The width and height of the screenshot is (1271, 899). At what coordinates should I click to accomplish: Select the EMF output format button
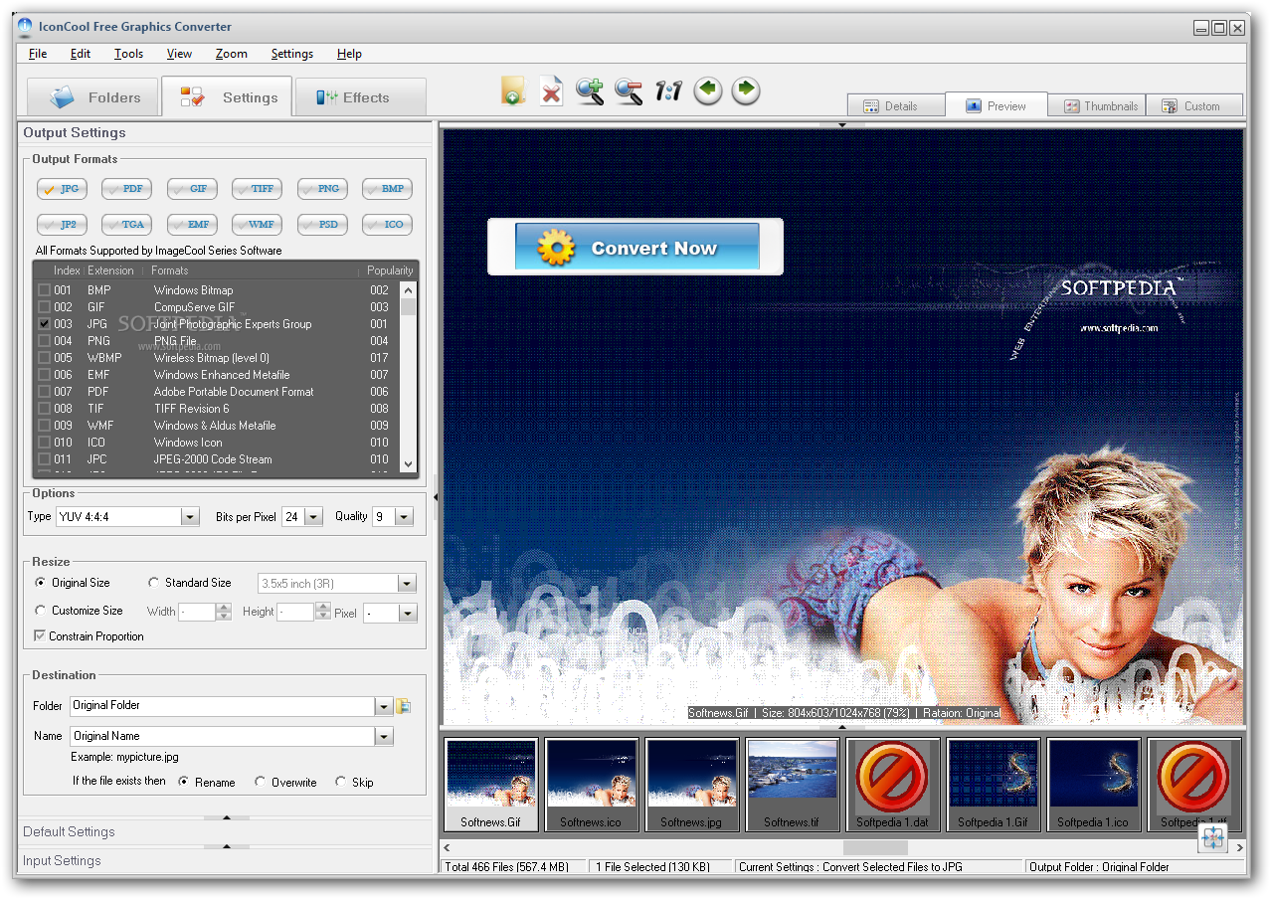(192, 225)
